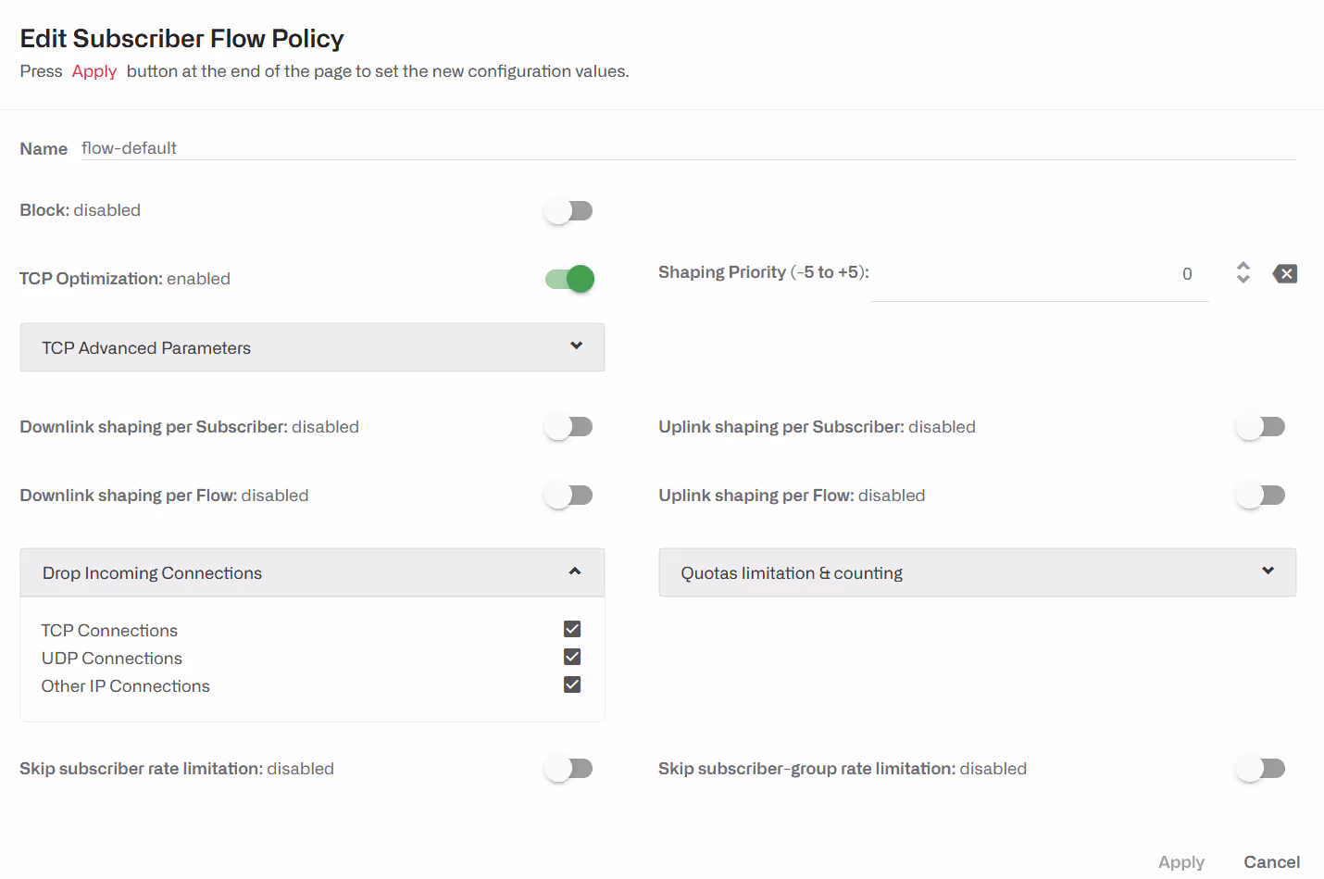This screenshot has width=1324, height=879.
Task: Uncheck Other IP Connections checkbox
Action: pos(572,685)
